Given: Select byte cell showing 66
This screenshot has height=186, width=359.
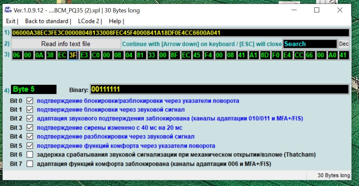Looking at the screenshot, I should [x=310, y=55].
